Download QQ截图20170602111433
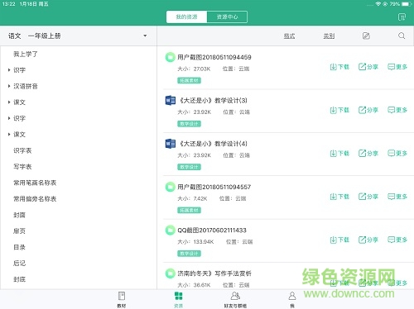414x309 pixels. 339,240
